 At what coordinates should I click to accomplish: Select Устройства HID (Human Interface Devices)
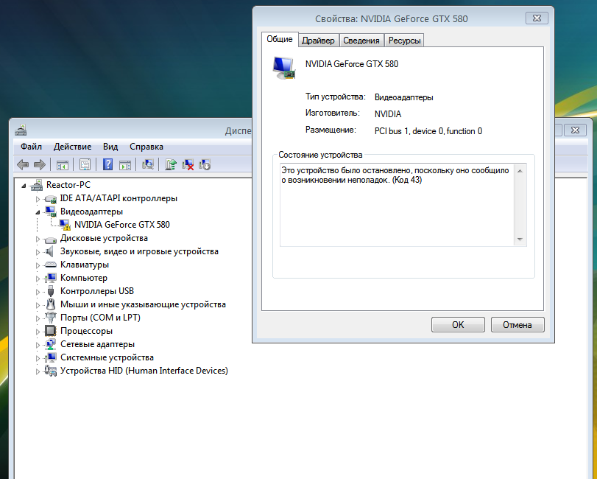point(144,371)
